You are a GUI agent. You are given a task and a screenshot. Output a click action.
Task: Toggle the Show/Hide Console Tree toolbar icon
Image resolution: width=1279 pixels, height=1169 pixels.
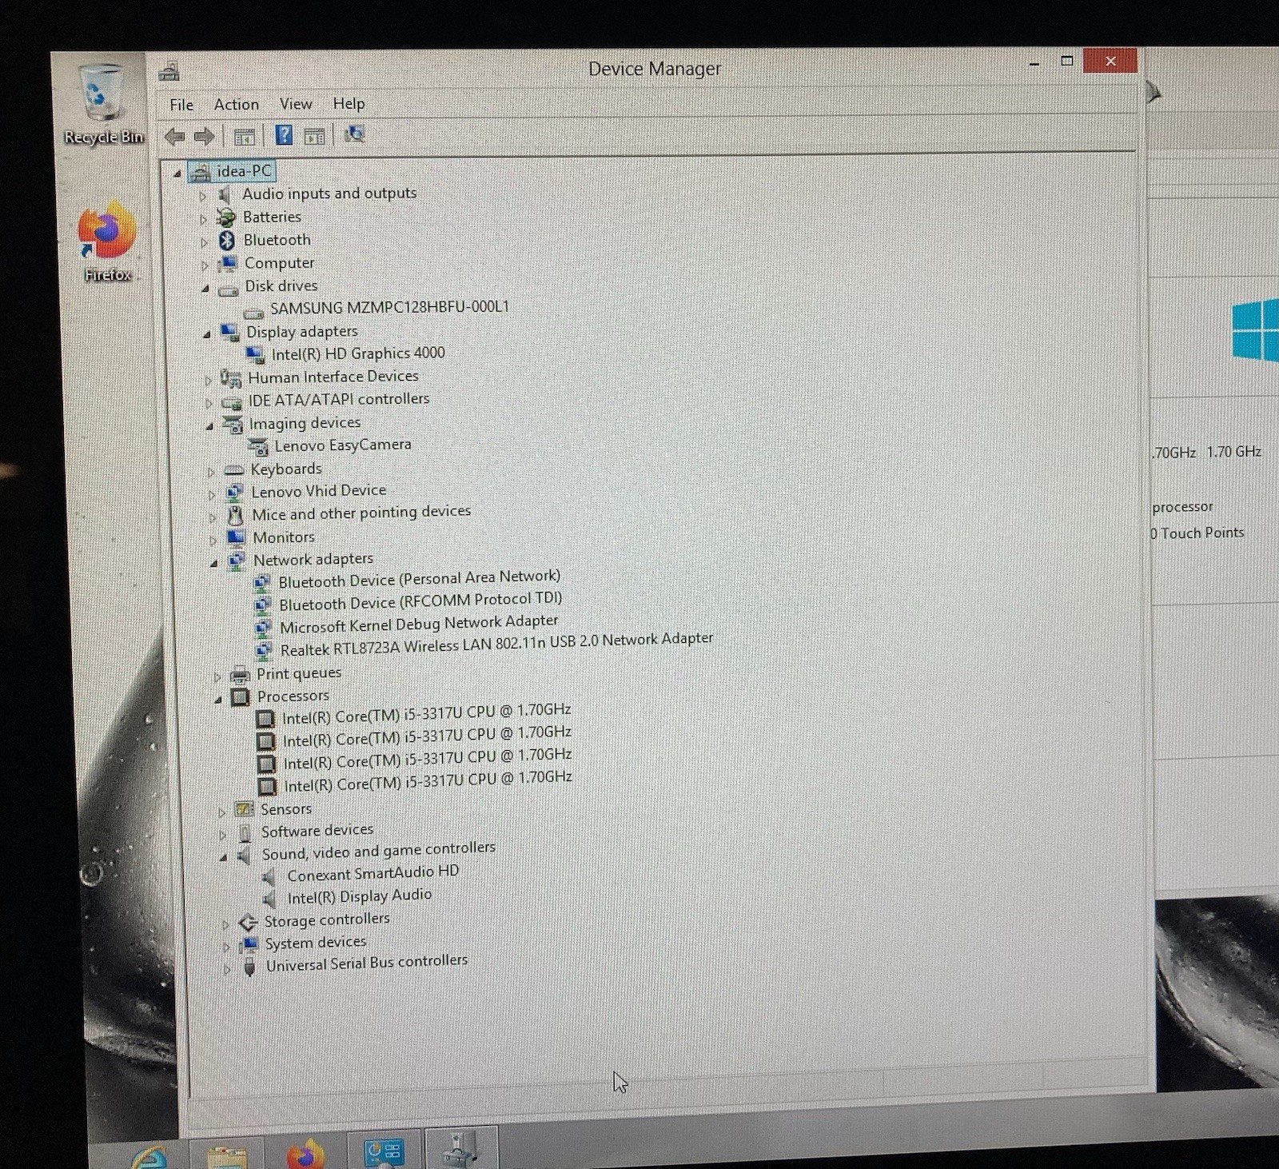pyautogui.click(x=245, y=137)
